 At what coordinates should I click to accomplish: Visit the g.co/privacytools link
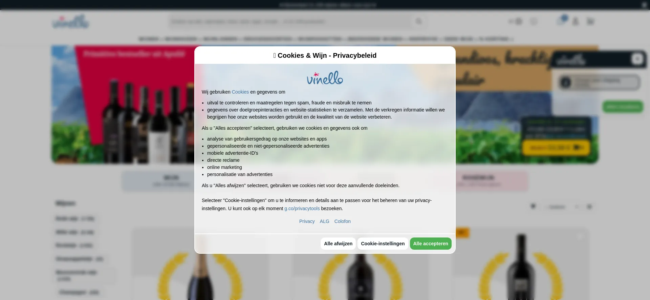[x=302, y=208]
